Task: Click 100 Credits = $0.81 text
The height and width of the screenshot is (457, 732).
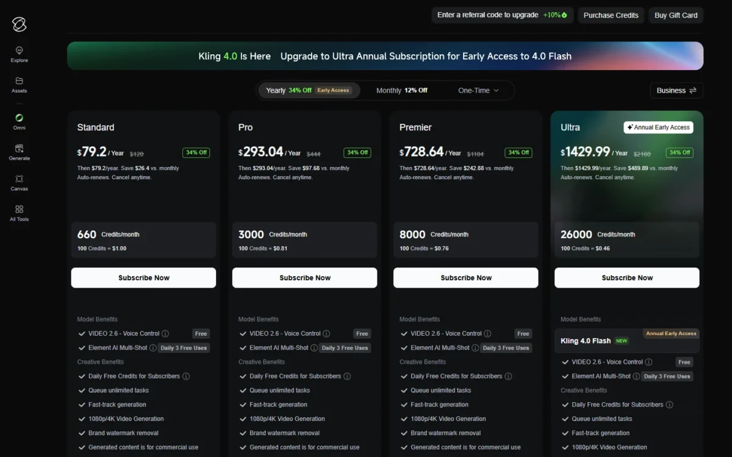Action: [263, 249]
